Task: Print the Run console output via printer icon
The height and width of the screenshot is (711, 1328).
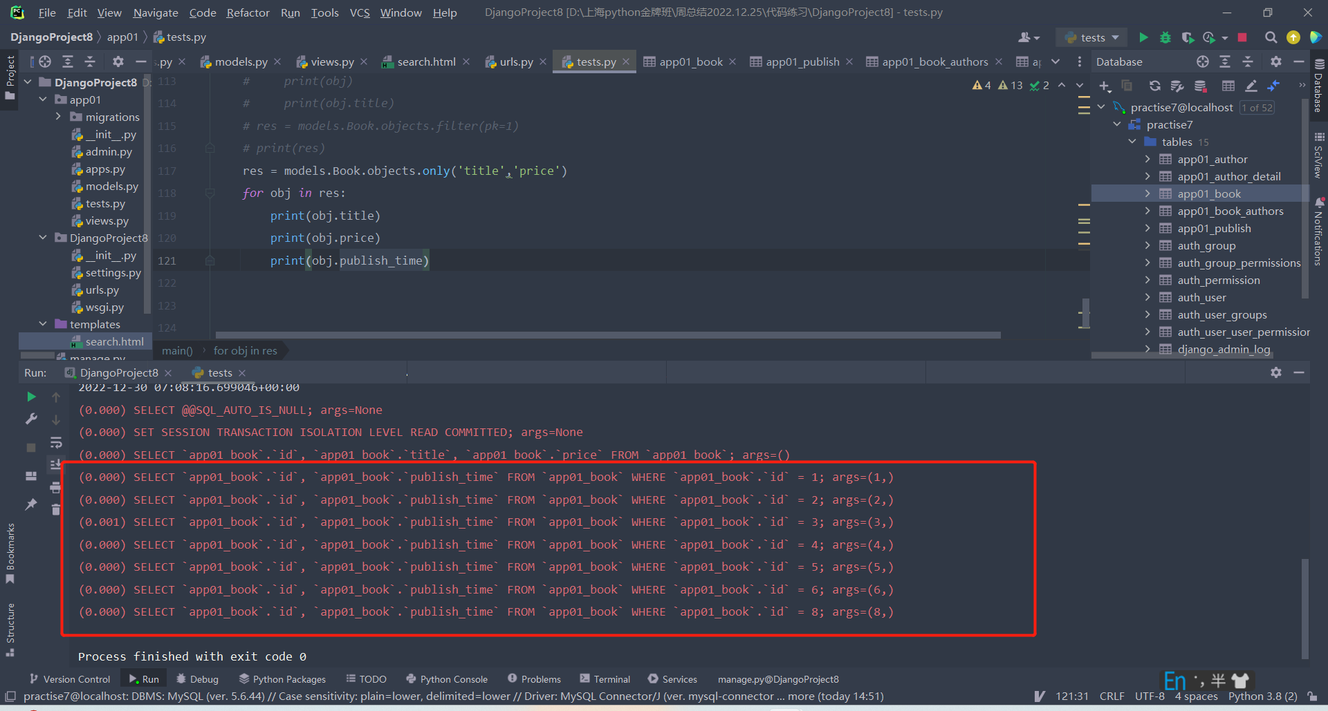Action: click(56, 488)
